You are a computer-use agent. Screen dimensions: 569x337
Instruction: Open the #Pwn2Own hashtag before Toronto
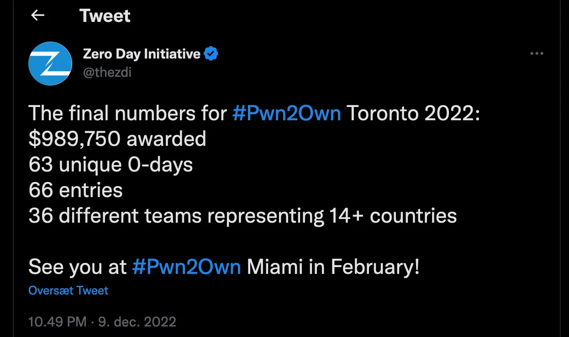[286, 113]
